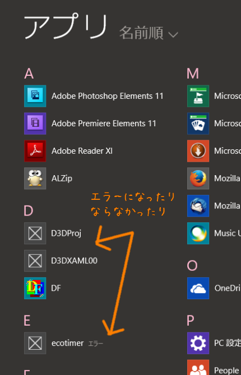Click the E letter group header
Screen dimensions: 241x375
[x=27, y=321]
